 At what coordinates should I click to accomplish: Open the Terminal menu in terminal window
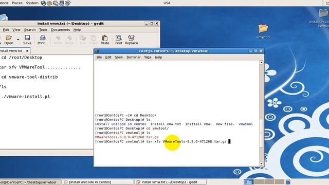133,57
